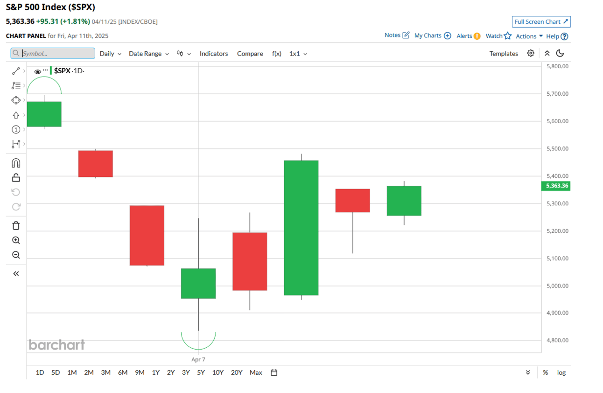
Task: Choose the polygon shapes drawing tool
Action: click(x=16, y=100)
